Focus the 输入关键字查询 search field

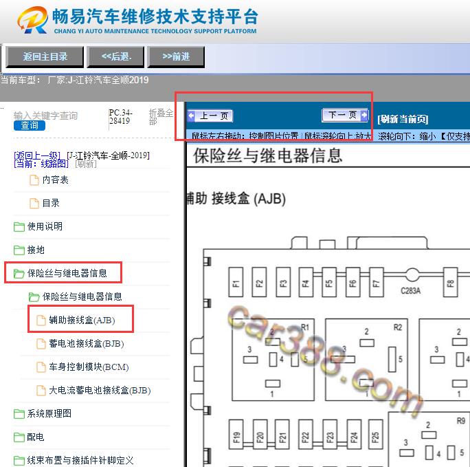(45, 116)
